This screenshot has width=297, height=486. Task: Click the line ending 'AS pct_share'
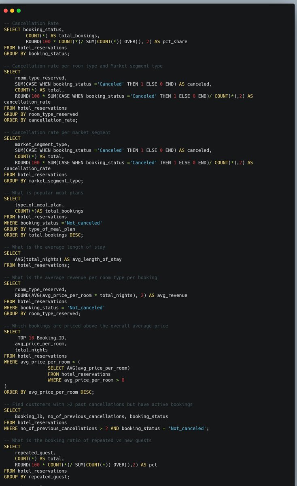point(106,42)
